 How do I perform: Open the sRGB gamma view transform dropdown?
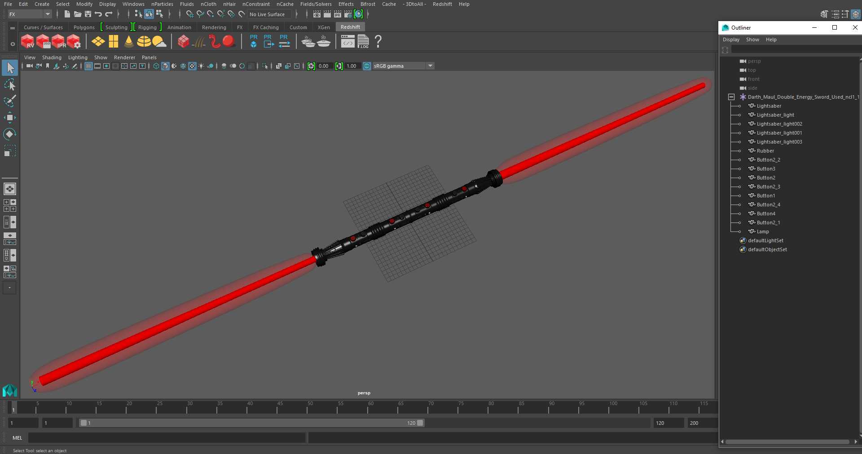[x=403, y=66]
